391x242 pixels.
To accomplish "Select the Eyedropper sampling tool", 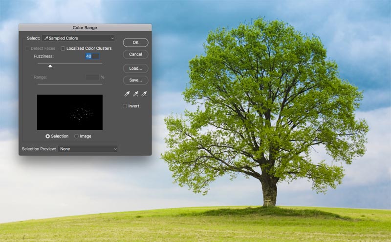I will pos(126,94).
